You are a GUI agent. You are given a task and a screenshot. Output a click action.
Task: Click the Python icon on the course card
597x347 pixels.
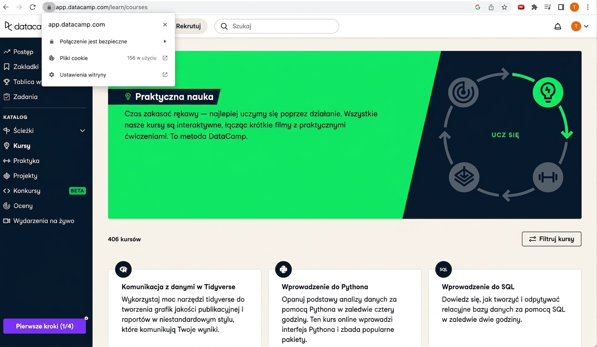[284, 269]
